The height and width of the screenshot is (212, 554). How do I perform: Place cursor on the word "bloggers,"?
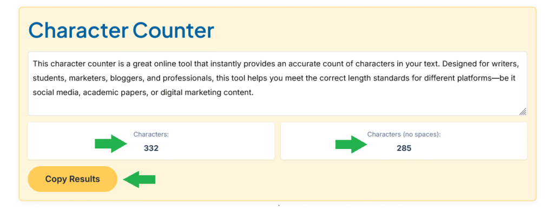point(124,79)
